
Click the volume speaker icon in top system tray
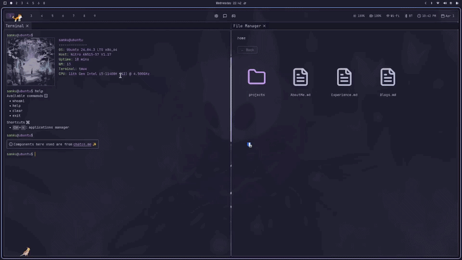click(445, 3)
